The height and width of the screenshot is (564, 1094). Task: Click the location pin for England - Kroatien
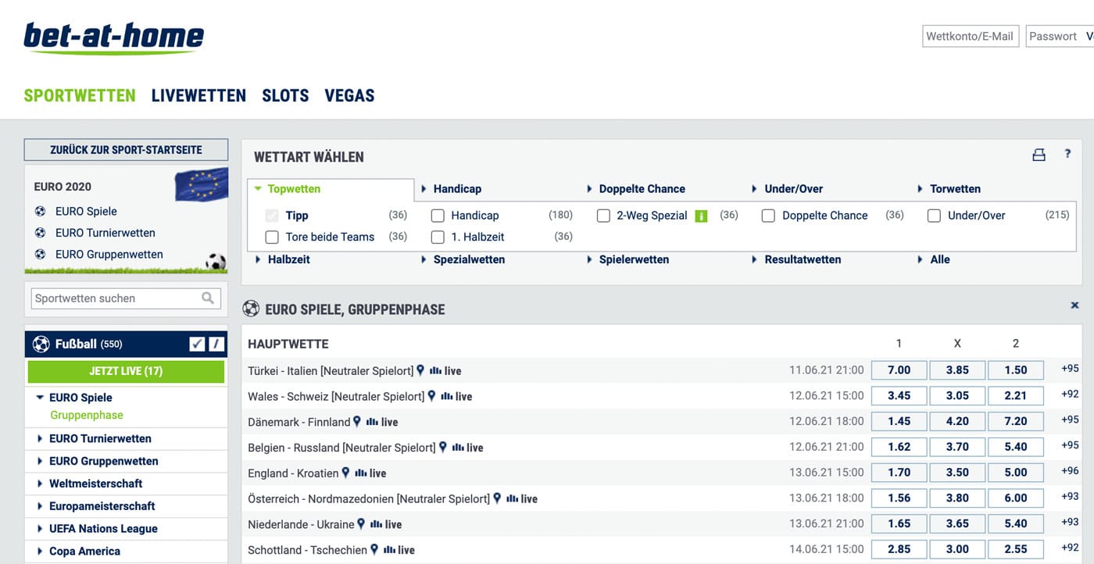pos(345,473)
